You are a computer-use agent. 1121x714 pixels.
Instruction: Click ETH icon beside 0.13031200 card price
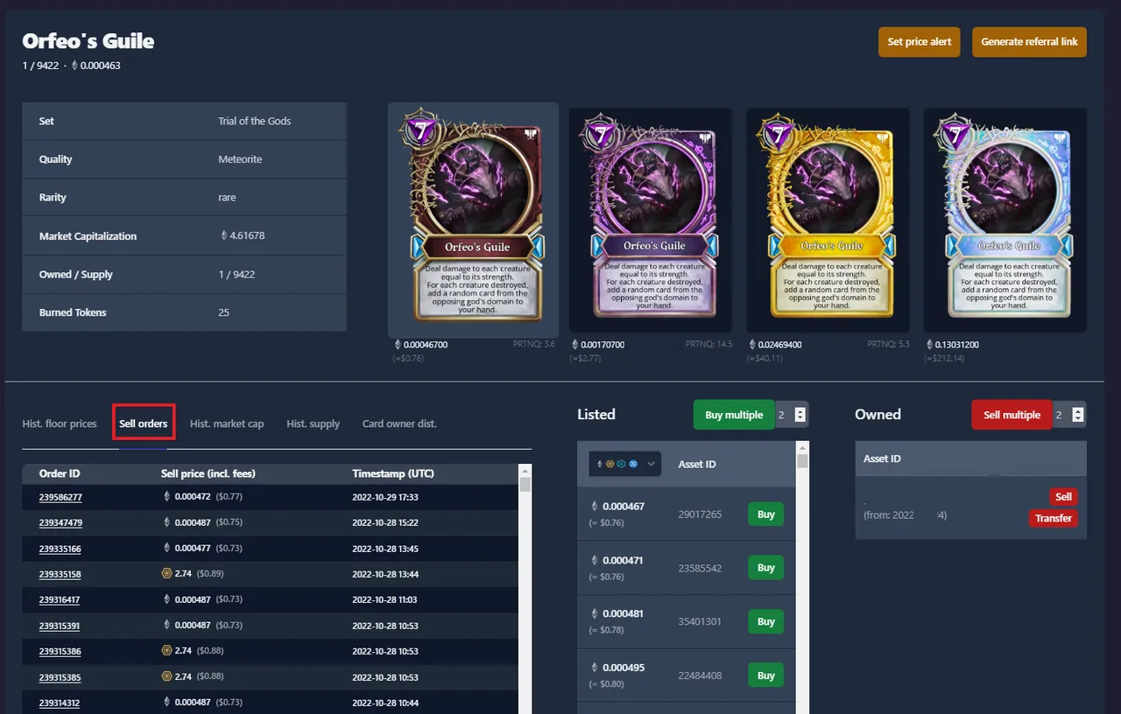click(x=930, y=345)
